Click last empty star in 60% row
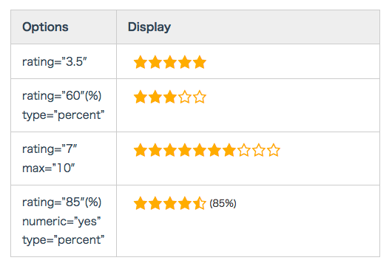 tap(200, 97)
